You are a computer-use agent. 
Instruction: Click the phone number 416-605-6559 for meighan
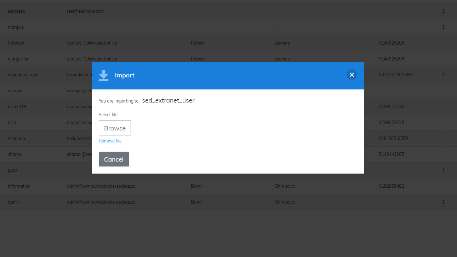(392, 138)
